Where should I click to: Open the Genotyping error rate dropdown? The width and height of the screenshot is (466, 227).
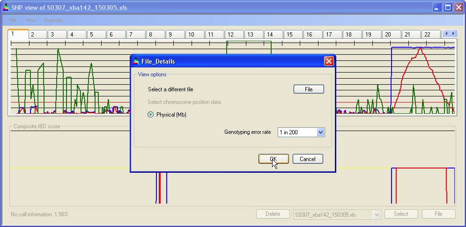click(320, 132)
